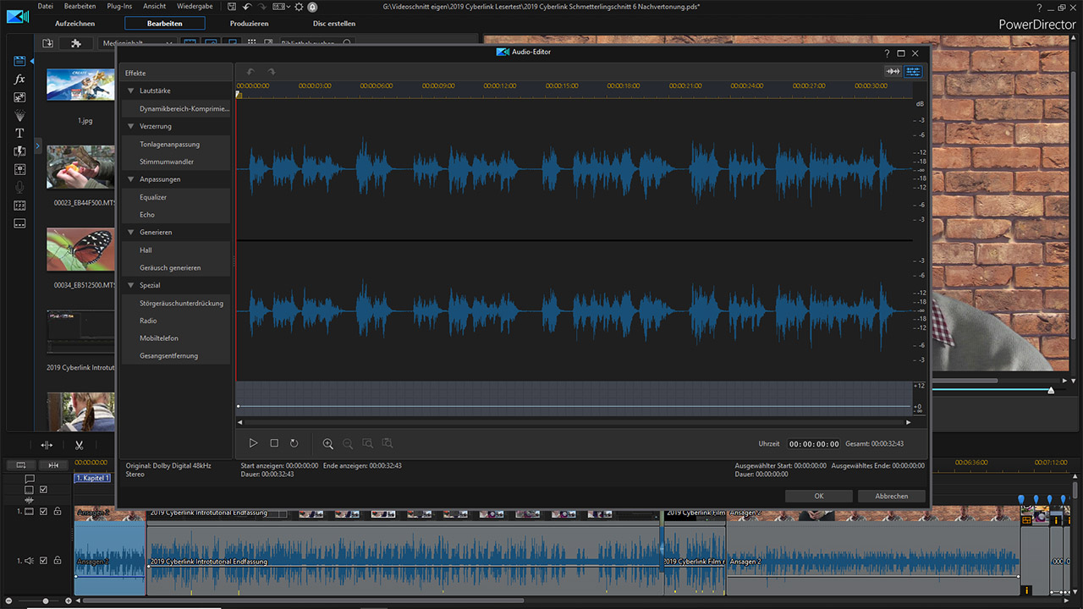Open the Title room (T icon)
This screenshot has width=1083, height=609.
coord(19,134)
